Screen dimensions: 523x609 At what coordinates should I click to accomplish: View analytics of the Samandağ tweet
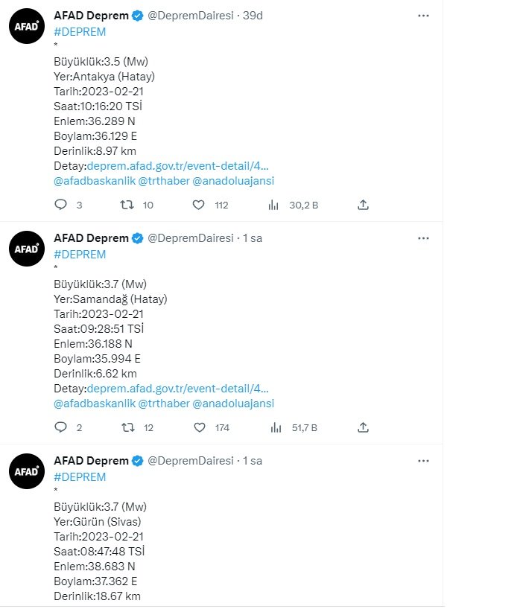click(274, 427)
